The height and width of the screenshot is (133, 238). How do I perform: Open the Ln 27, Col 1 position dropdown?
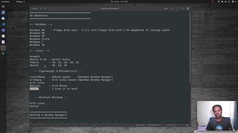coord(174,125)
